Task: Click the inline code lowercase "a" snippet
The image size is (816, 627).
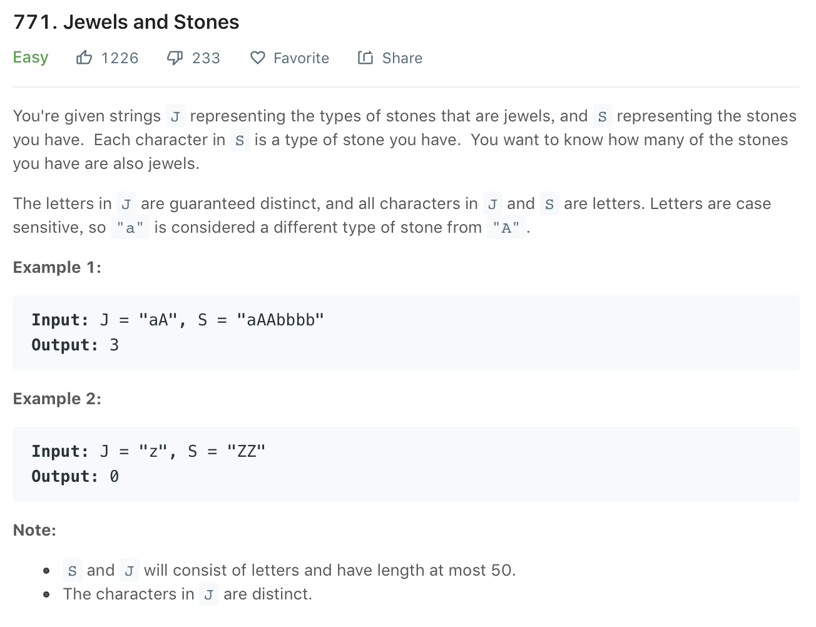Action: 130,228
